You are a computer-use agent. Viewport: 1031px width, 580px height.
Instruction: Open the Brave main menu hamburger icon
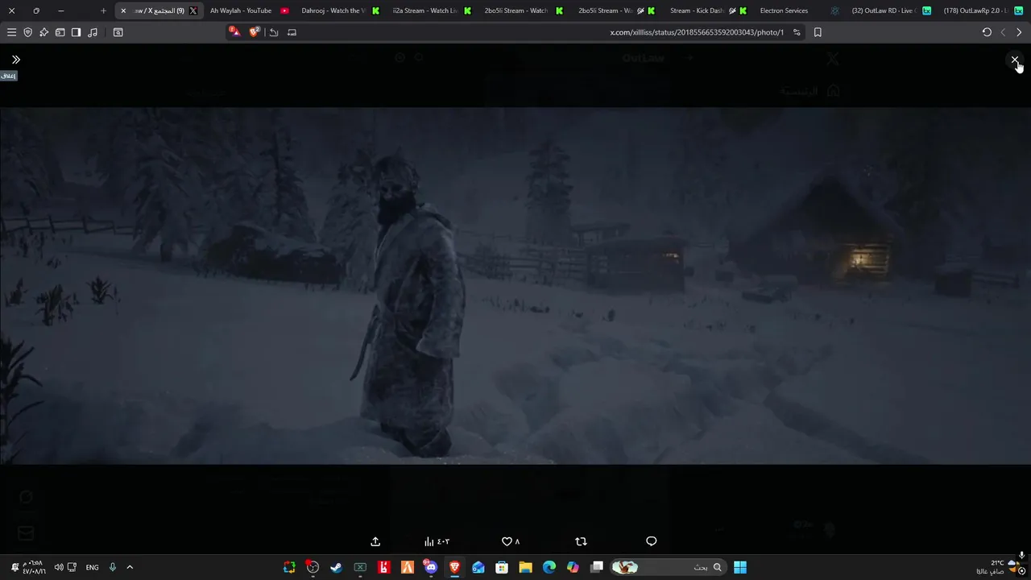tap(11, 32)
